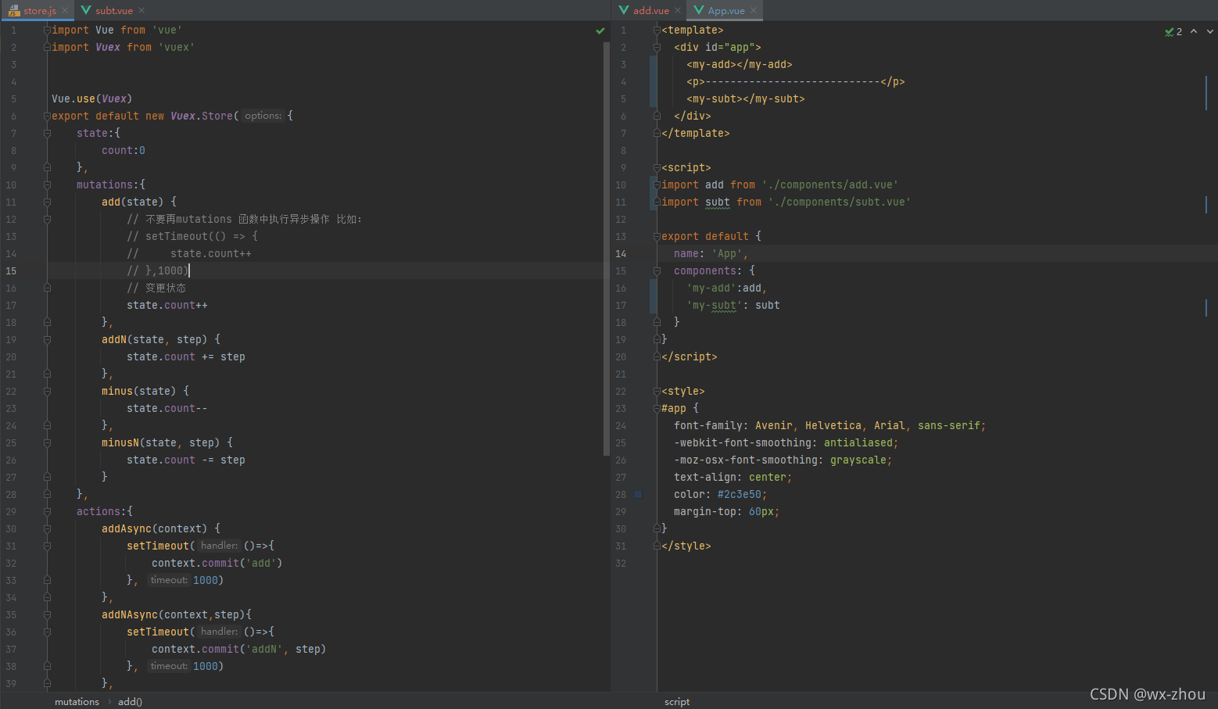Click the mutations breadcrumb in store.js
The image size is (1218, 709).
77,701
